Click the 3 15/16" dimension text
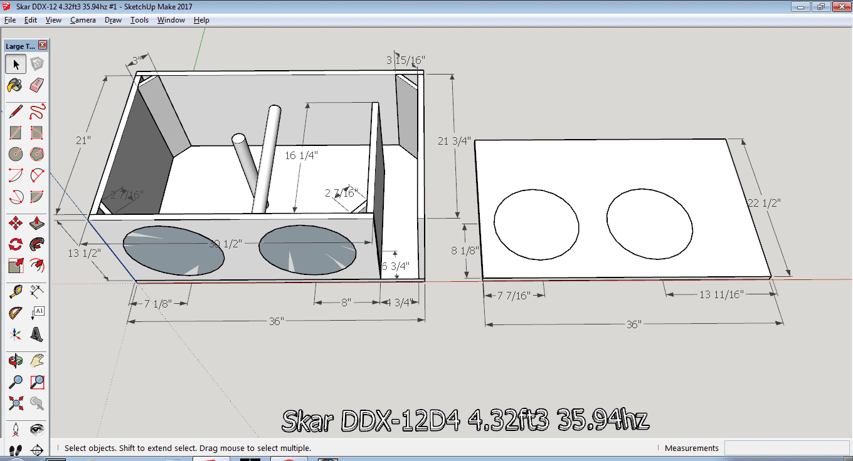Viewport: 853px width, 461px height. pyautogui.click(x=406, y=60)
